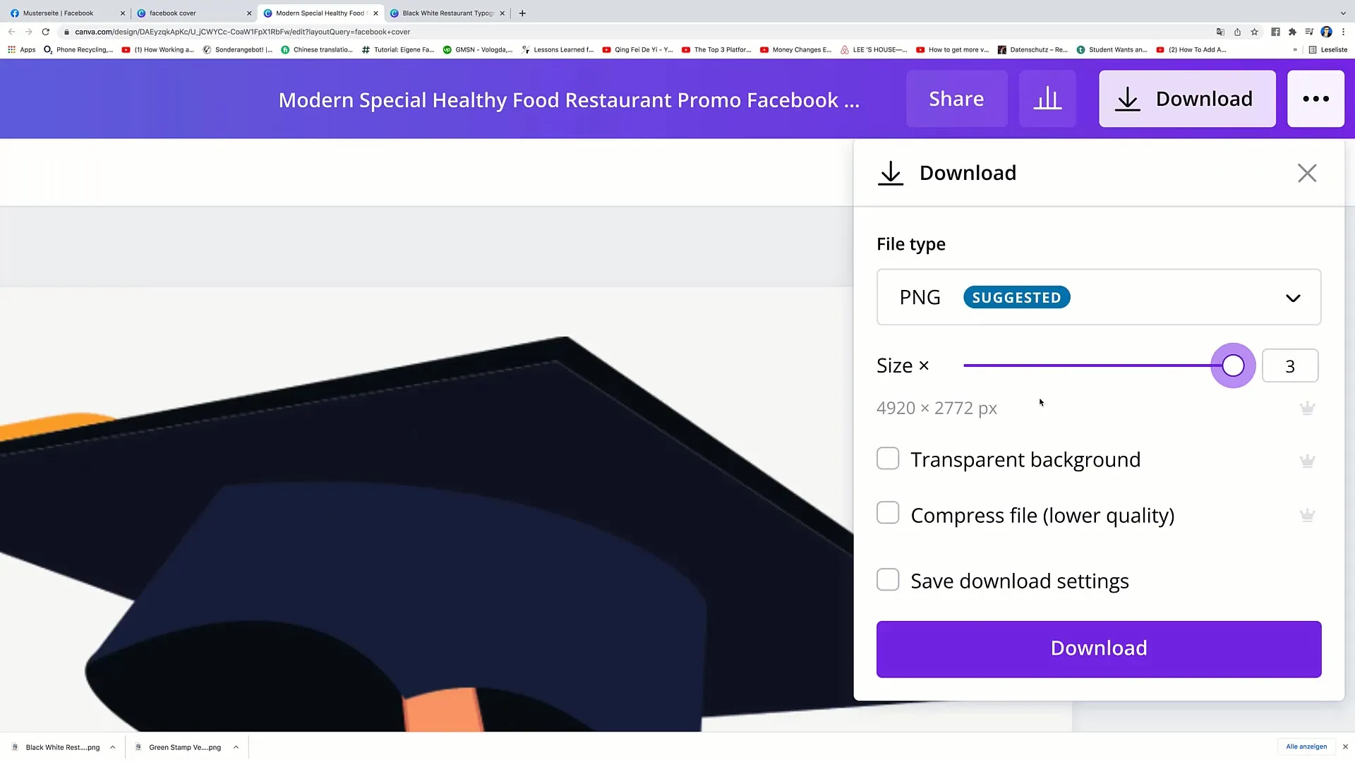1355x762 pixels.
Task: Tick the Transparent background checkbox
Action: [888, 459]
